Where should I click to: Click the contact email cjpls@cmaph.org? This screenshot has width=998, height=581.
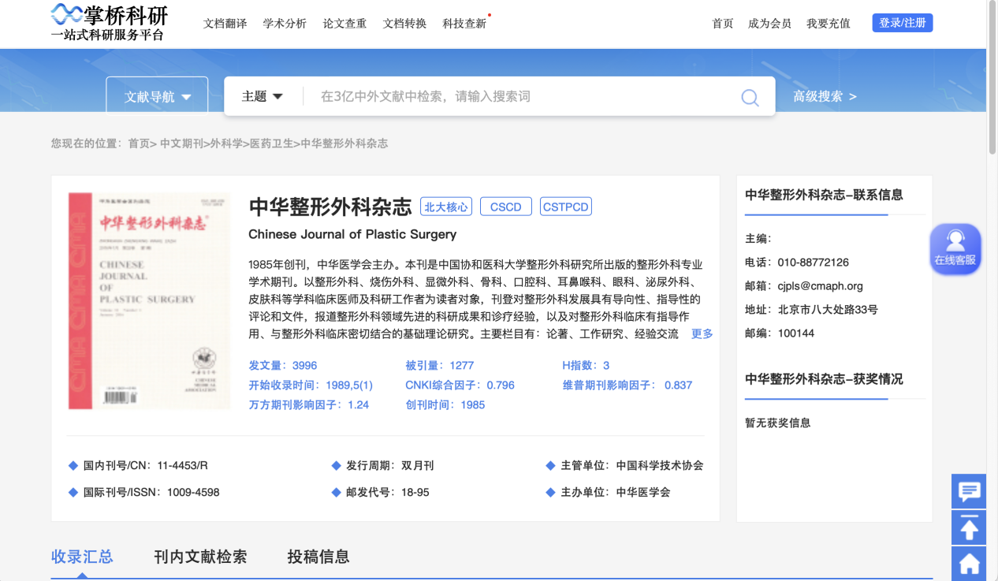coord(820,286)
